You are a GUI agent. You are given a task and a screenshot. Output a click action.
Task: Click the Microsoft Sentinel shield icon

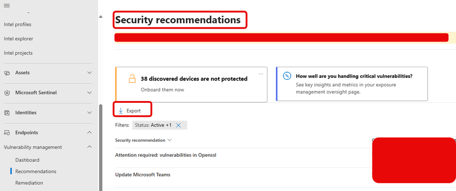[7, 93]
